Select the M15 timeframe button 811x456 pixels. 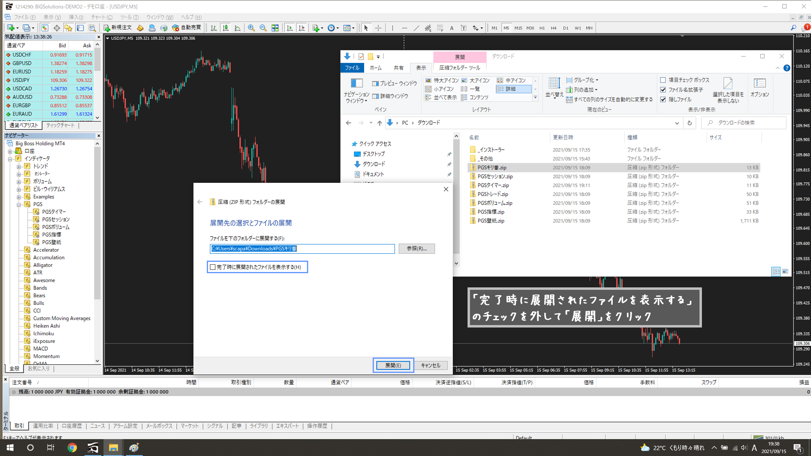(x=518, y=28)
